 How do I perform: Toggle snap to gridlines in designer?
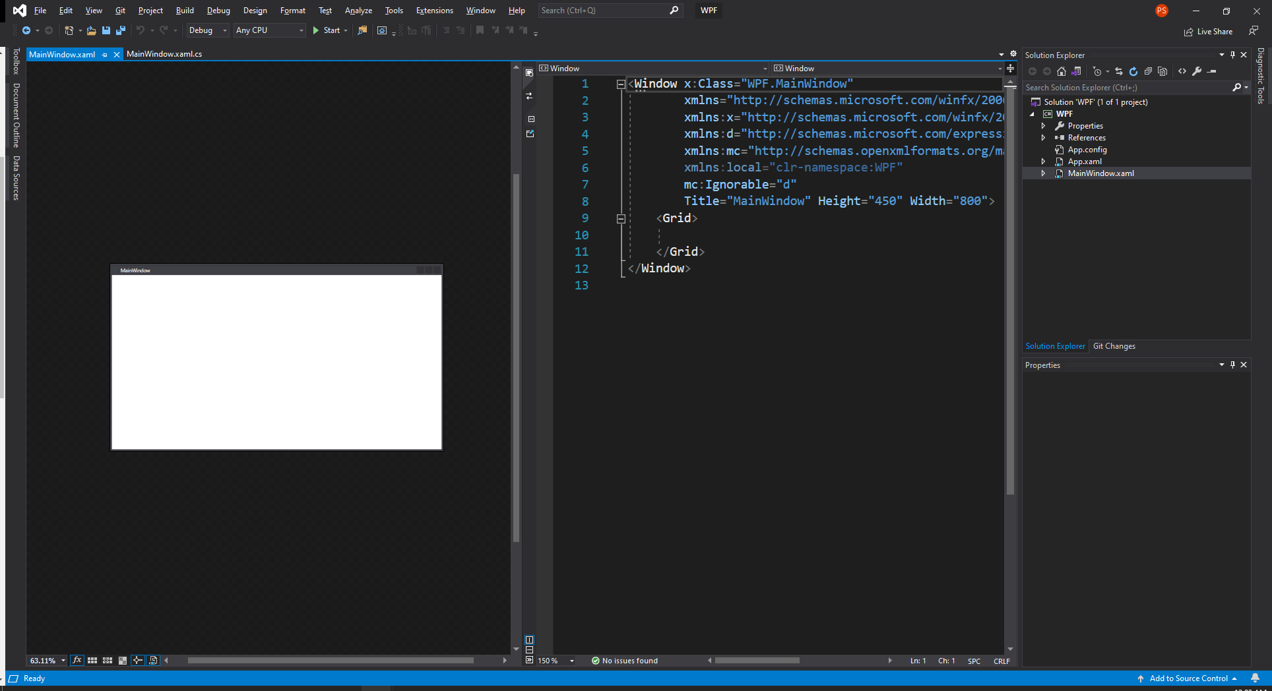pyautogui.click(x=108, y=660)
